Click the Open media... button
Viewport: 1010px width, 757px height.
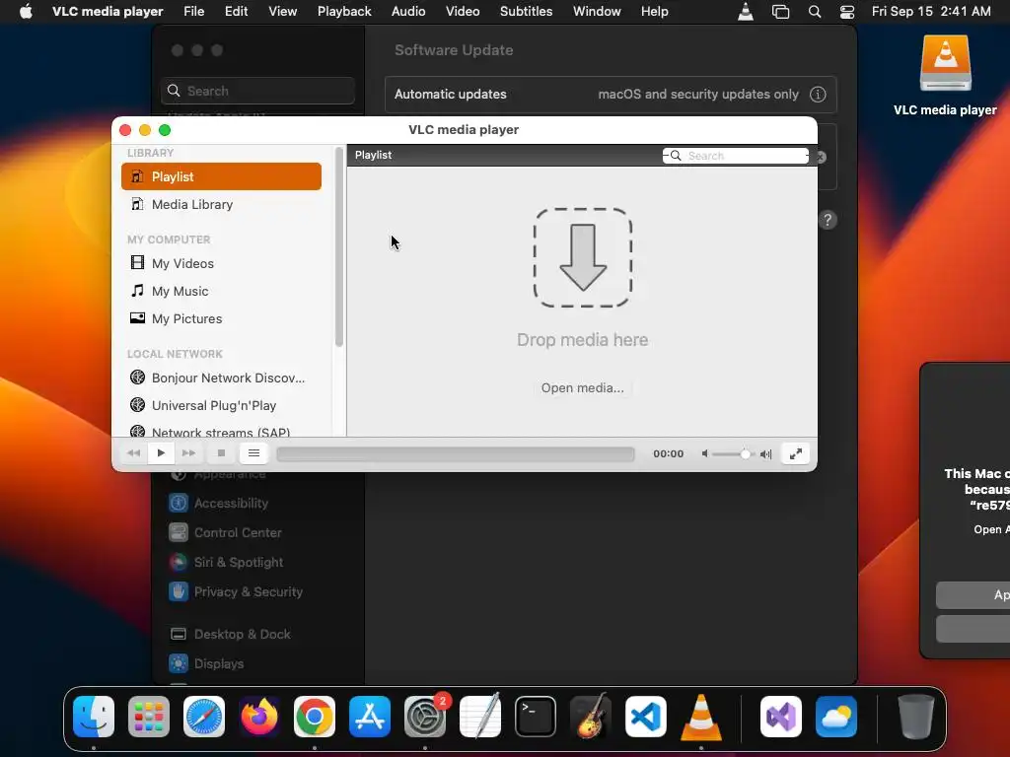pos(582,388)
